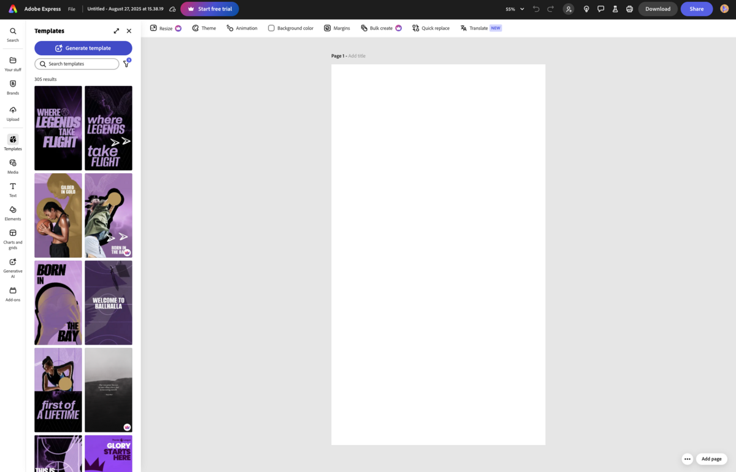Image resolution: width=736 pixels, height=472 pixels.
Task: Click the Download button
Action: [657, 9]
